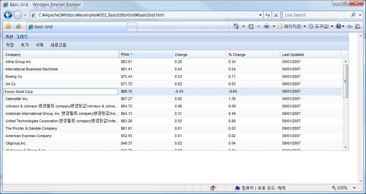Click the blue arrows toolbar icon
The image size is (366, 194).
(350, 26)
